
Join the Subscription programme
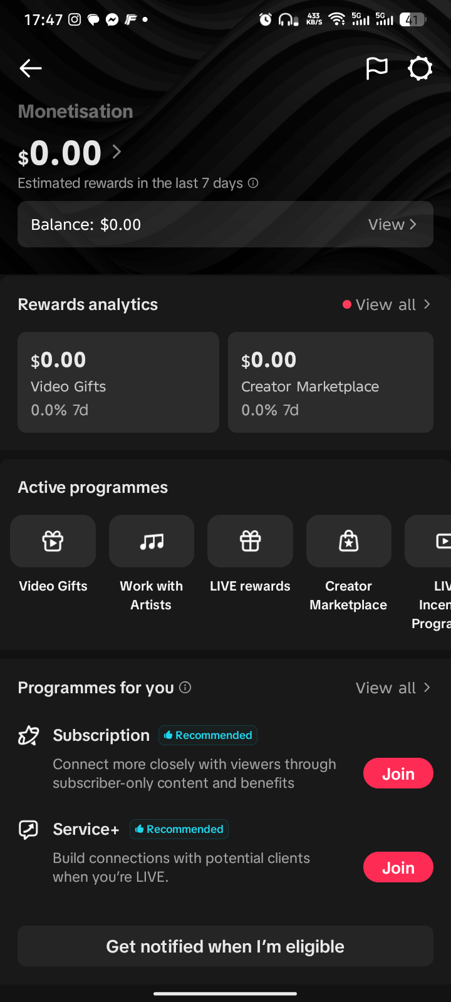pos(398,773)
